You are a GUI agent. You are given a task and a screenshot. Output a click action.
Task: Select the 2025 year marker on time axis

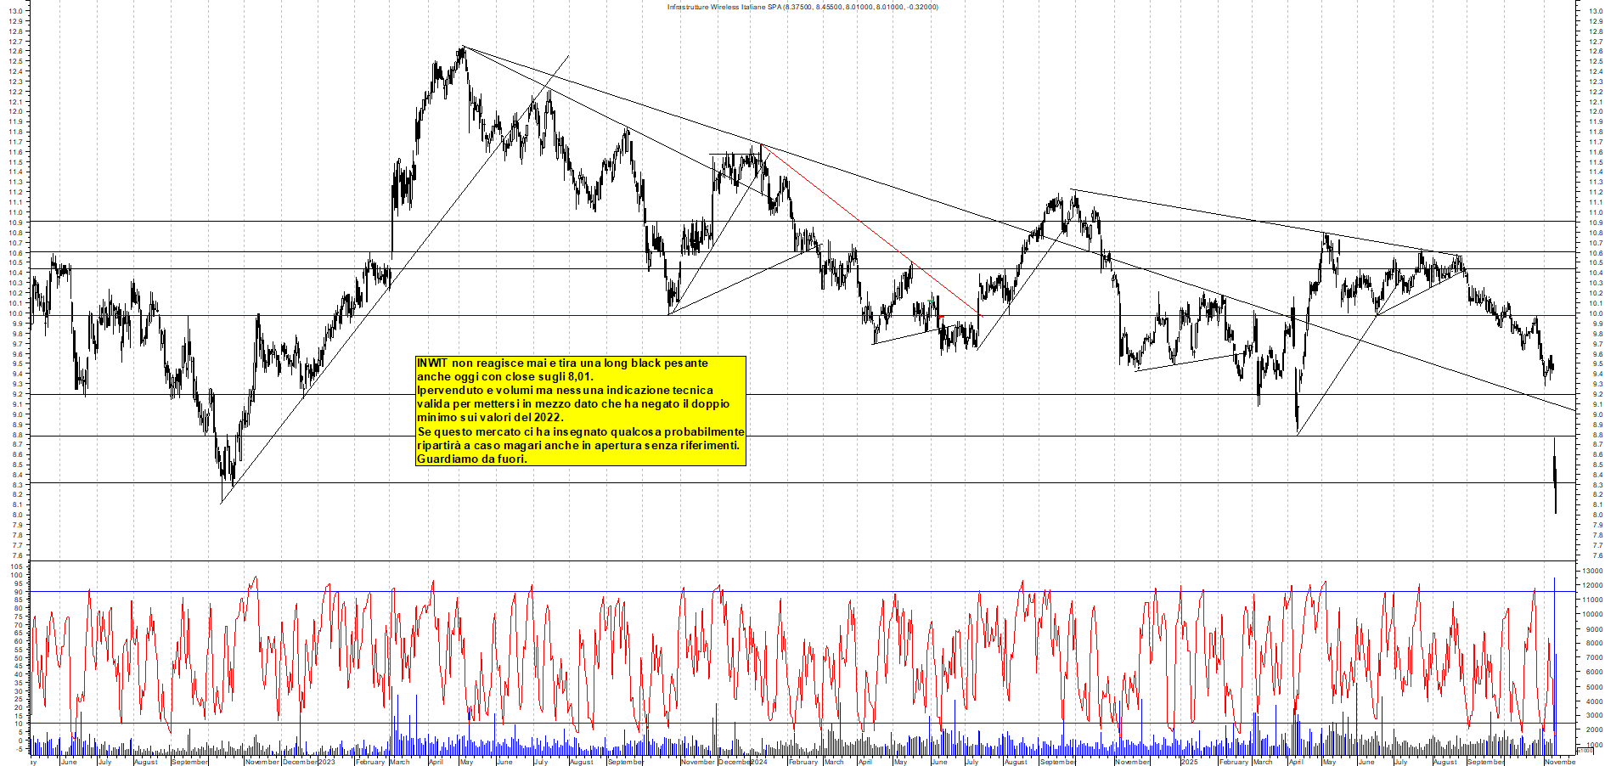point(1189,762)
